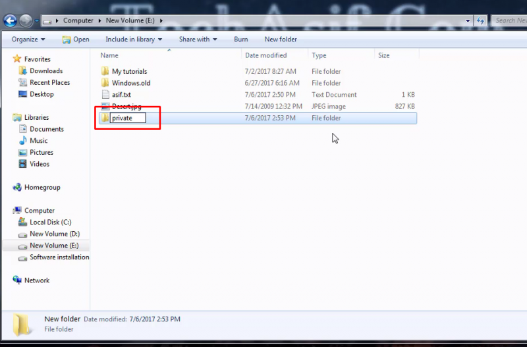Open Downloads in Favorites
This screenshot has height=347, width=527.
pyautogui.click(x=46, y=71)
